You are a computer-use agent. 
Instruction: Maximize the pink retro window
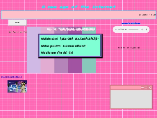tap(146, 88)
